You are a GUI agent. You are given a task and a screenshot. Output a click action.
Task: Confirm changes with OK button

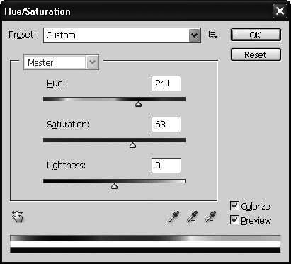[x=256, y=35]
